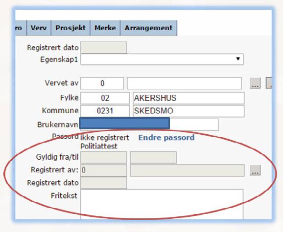Viewport: 283px width, 232px height.
Task: Focus the Vervet av number field
Action: [102, 84]
